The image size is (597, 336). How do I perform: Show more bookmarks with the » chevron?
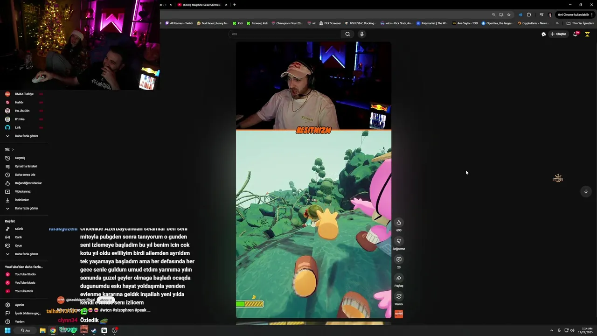557,23
